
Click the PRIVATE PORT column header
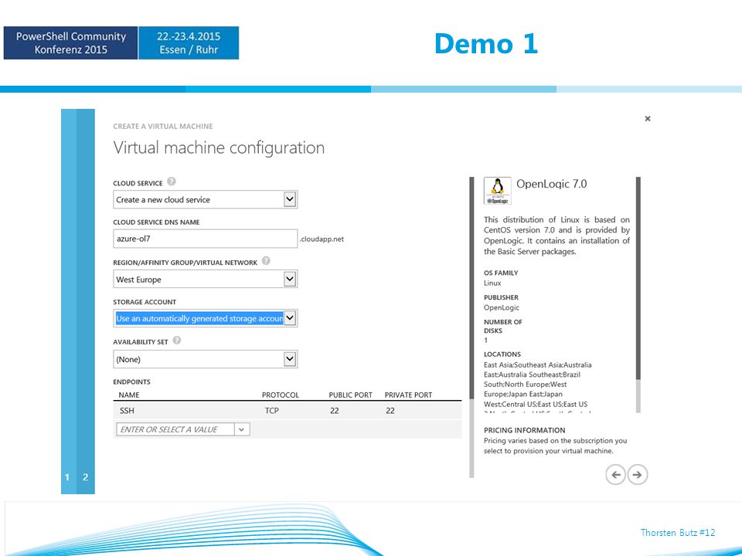tap(408, 395)
